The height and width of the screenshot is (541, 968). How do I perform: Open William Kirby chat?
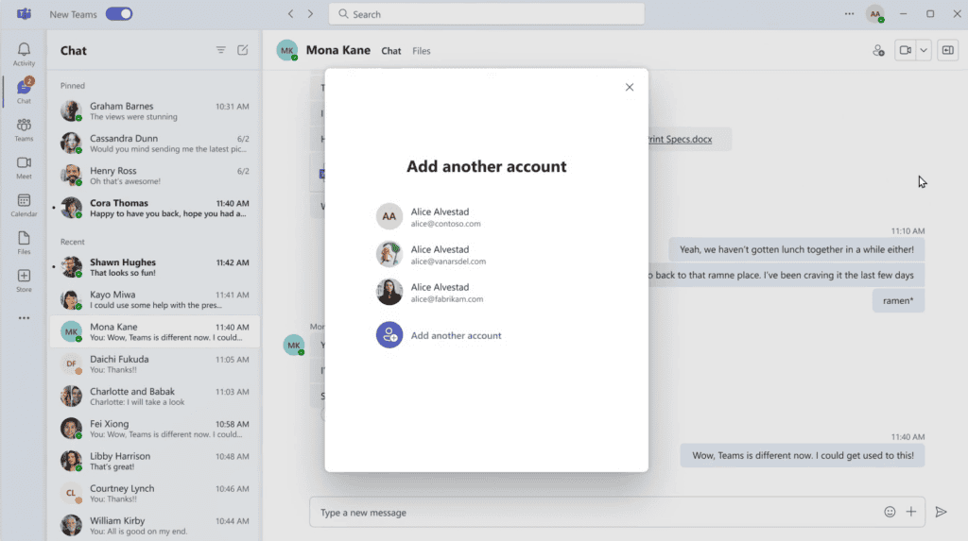154,526
